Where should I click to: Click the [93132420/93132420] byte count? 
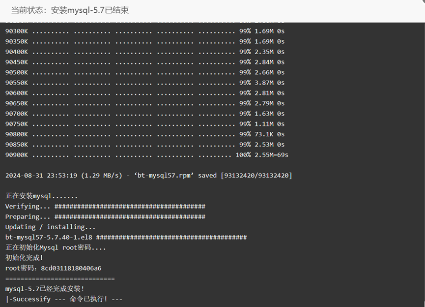click(256, 176)
